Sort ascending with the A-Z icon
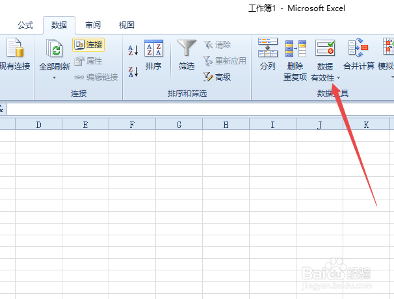This screenshot has height=299, width=394. coord(133,50)
